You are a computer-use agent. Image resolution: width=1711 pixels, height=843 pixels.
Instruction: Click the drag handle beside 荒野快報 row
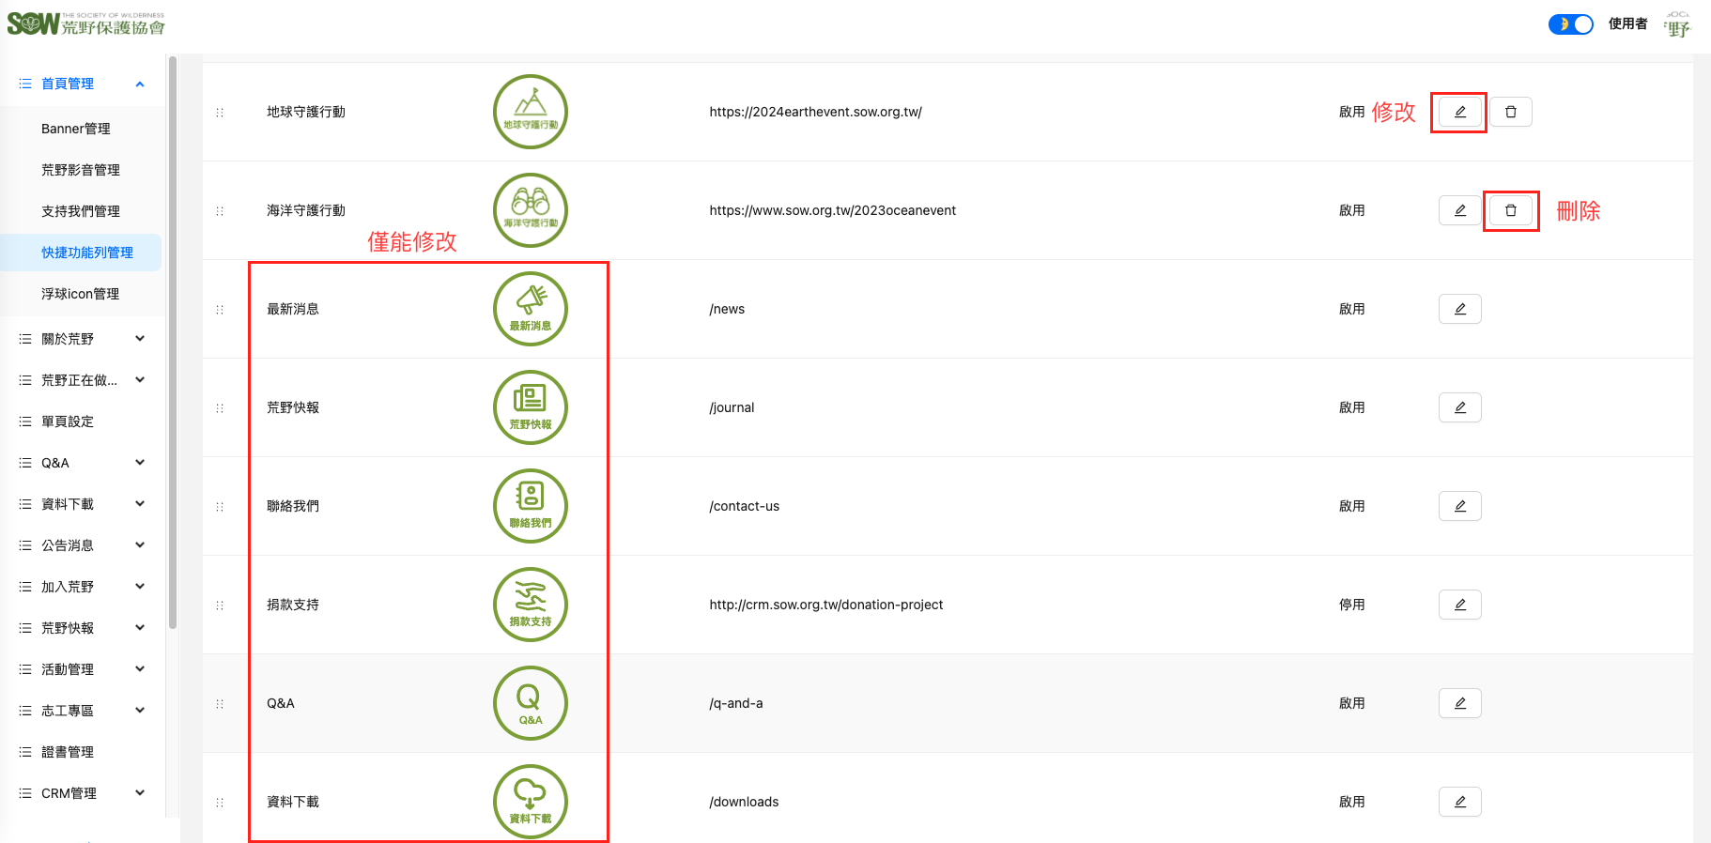pyautogui.click(x=220, y=408)
